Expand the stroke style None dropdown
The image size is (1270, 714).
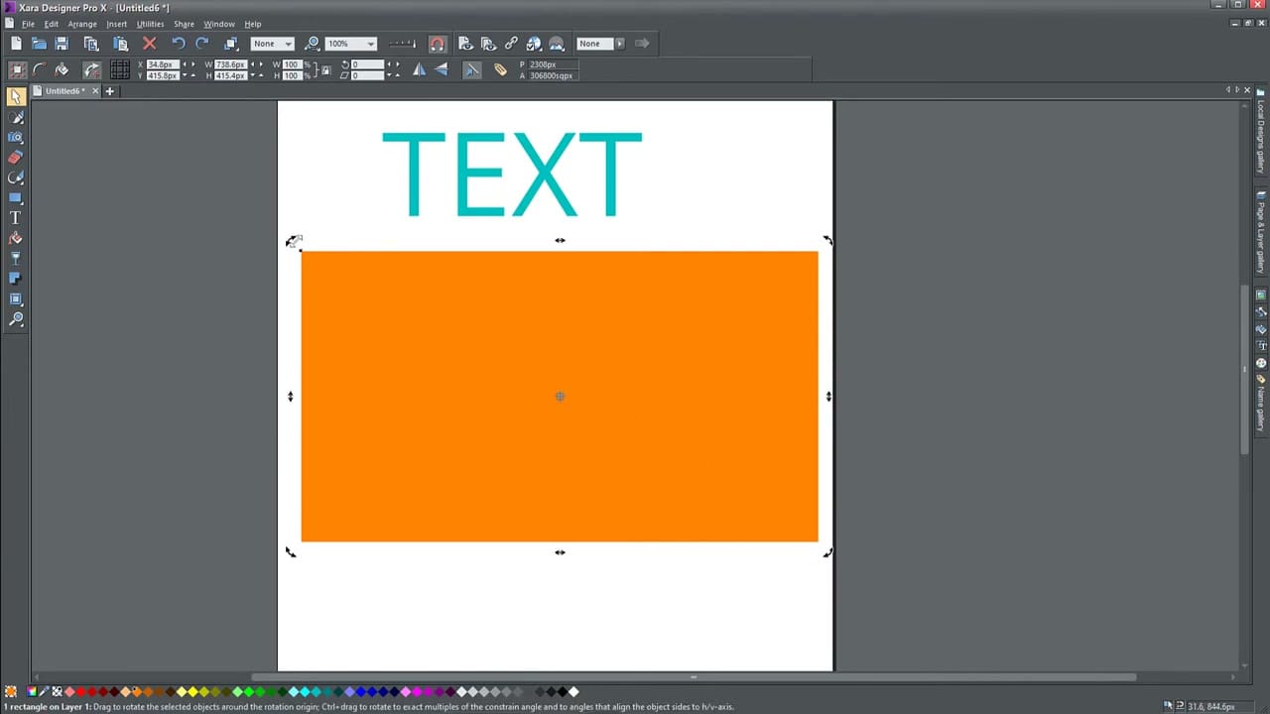[x=619, y=43]
